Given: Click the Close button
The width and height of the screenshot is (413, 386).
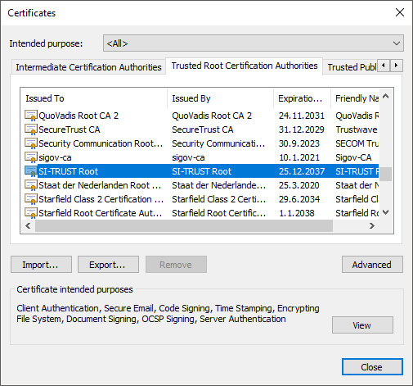Looking at the screenshot, I should tap(372, 367).
